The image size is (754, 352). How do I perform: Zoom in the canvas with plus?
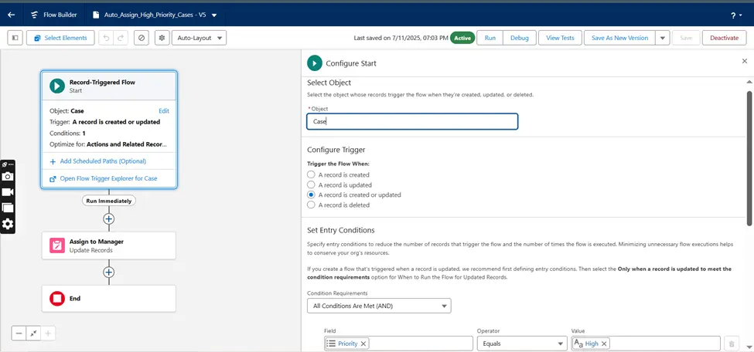(48, 333)
